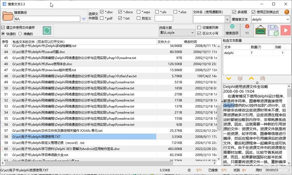Sort by the 文件大小 column header
The height and width of the screenshot is (175, 292).
click(169, 42)
